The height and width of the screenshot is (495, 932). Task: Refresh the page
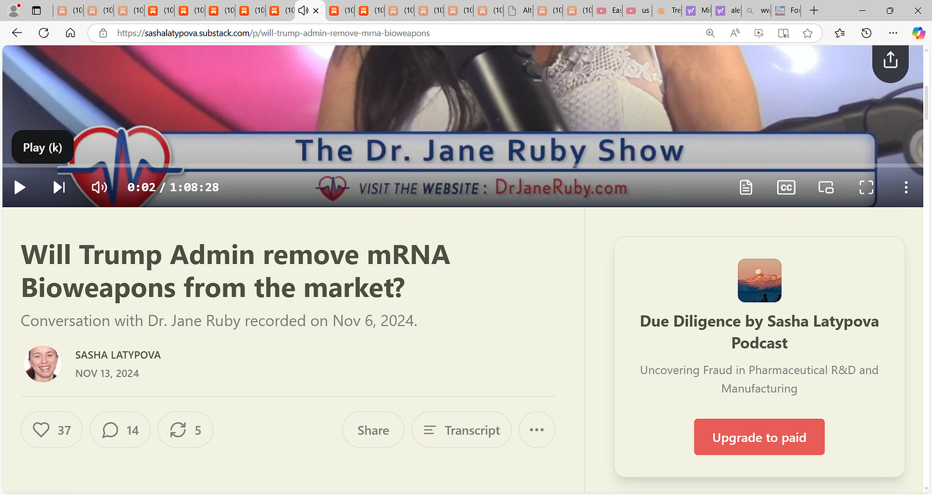coord(44,33)
